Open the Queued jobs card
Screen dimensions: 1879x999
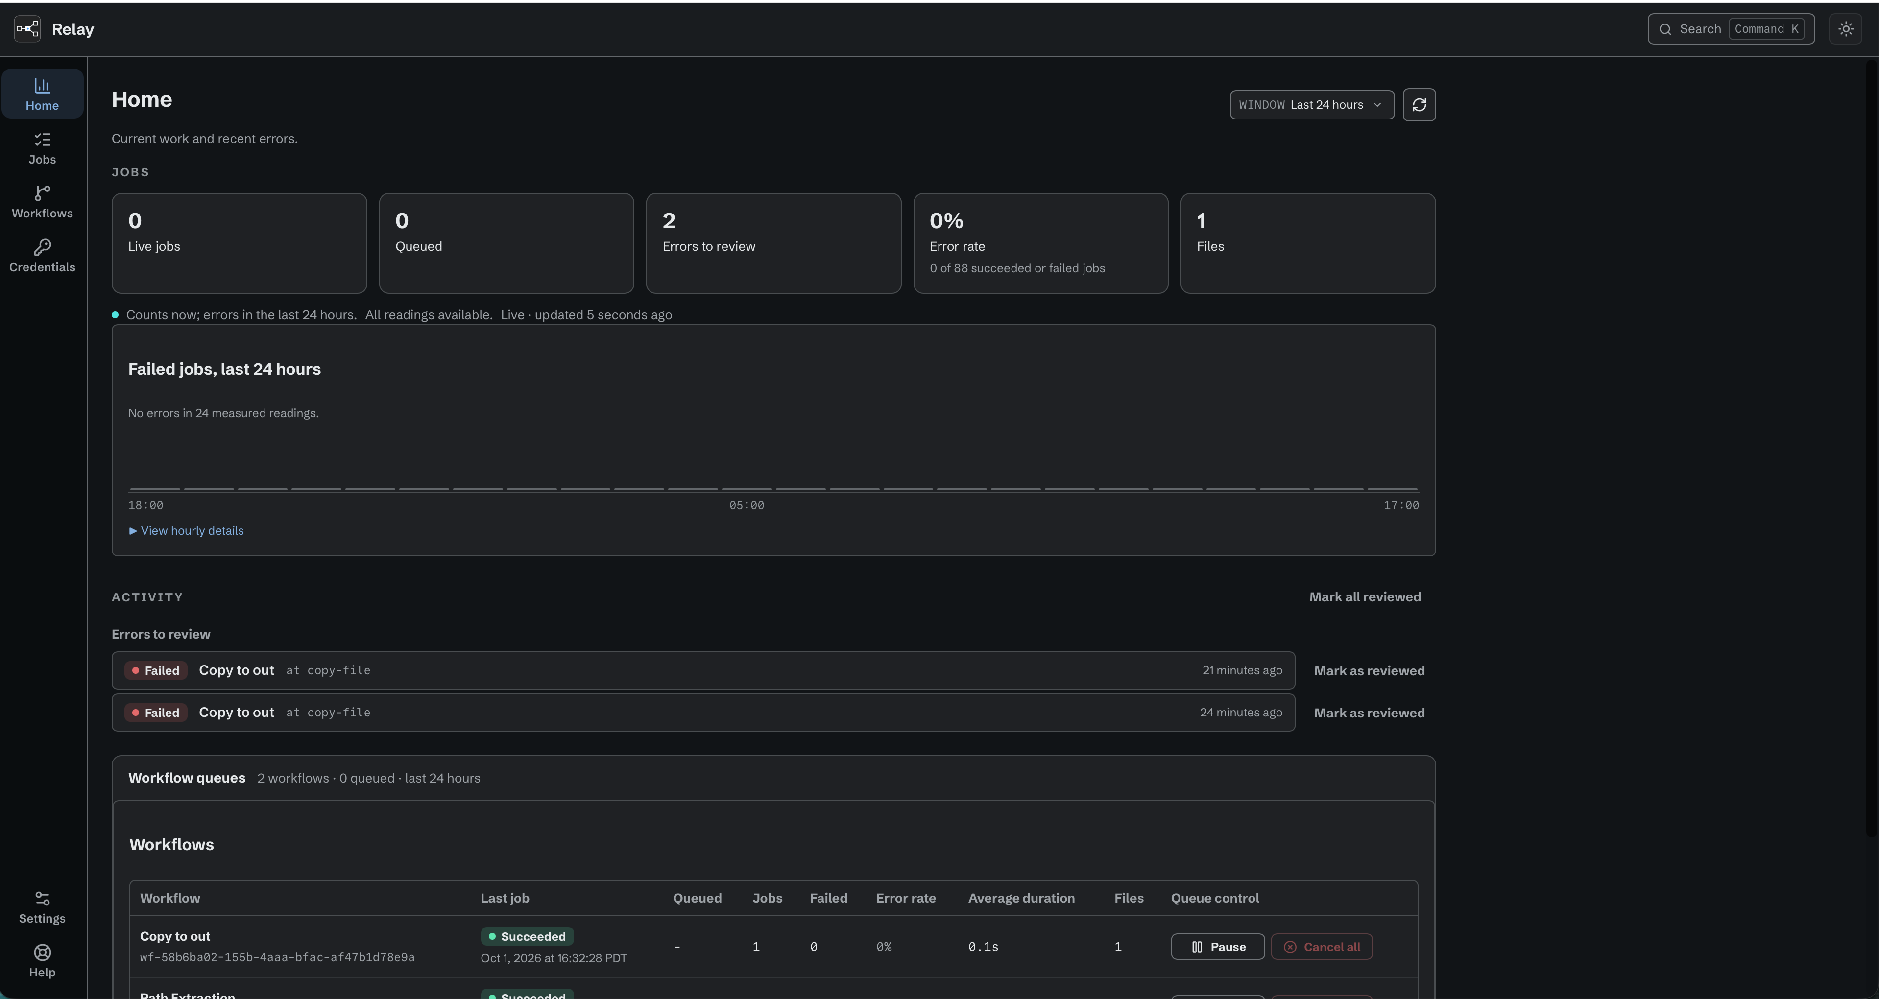coord(506,243)
